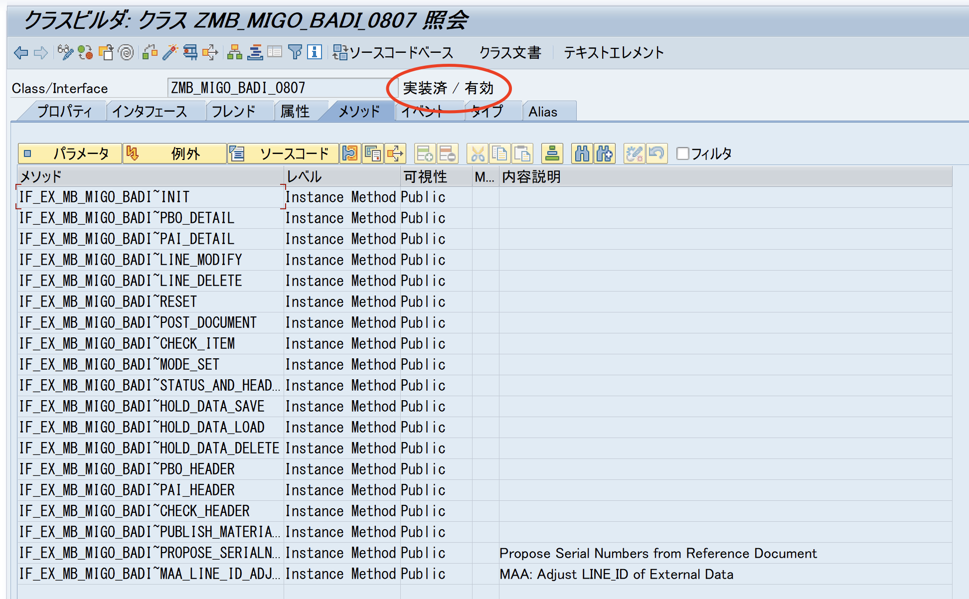Click the green sort stack icon
The height and width of the screenshot is (599, 969).
coord(552,153)
